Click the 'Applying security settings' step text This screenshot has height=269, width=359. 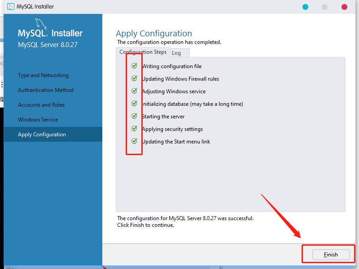click(x=172, y=129)
